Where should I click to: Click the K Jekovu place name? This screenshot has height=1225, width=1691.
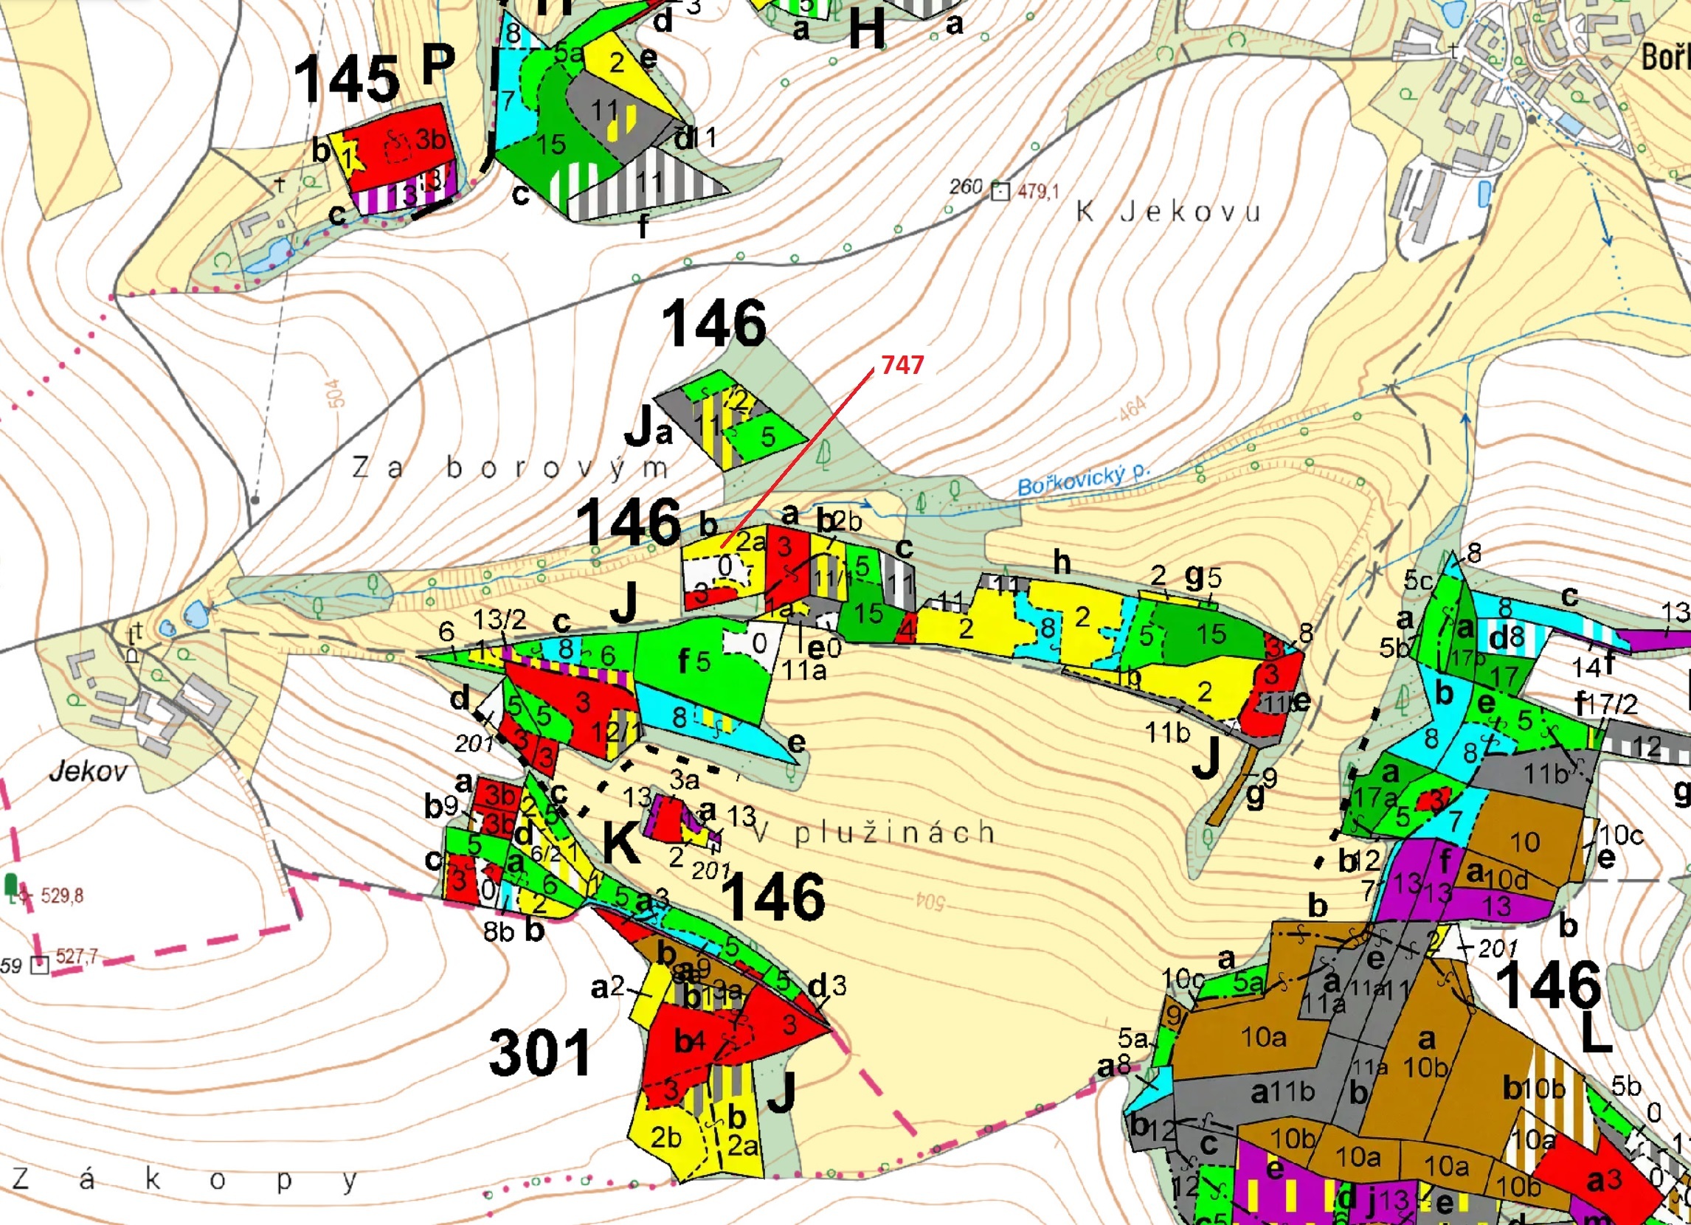[x=1169, y=212]
